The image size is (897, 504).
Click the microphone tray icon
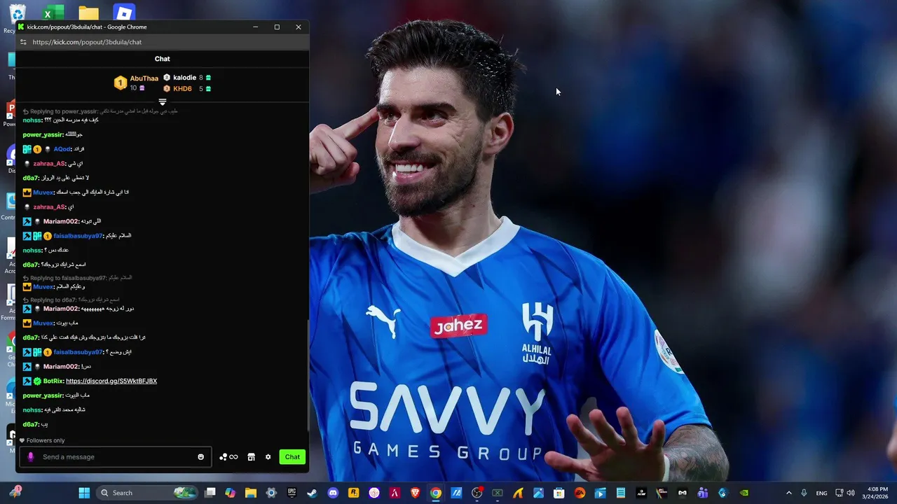pos(804,493)
